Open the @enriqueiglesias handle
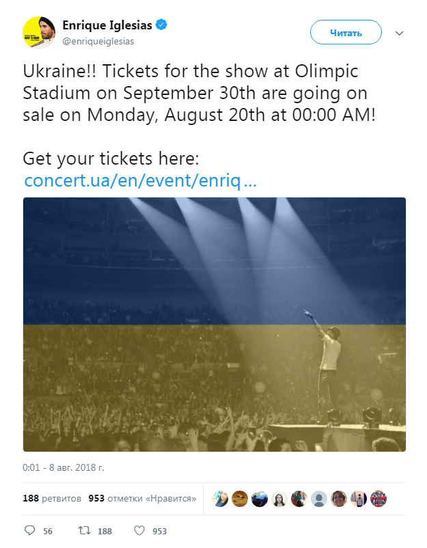Screen dimensions: 427x548 click(98, 41)
